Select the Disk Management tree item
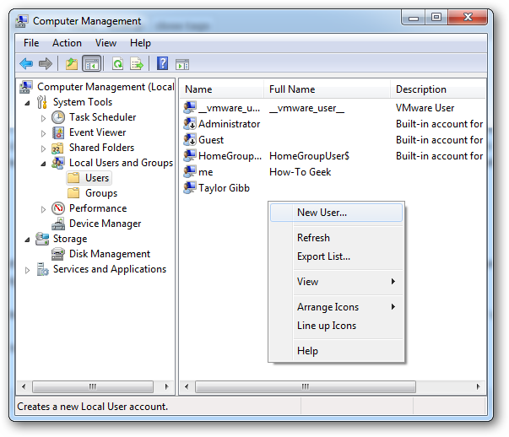The width and height of the screenshot is (509, 437). pos(110,254)
